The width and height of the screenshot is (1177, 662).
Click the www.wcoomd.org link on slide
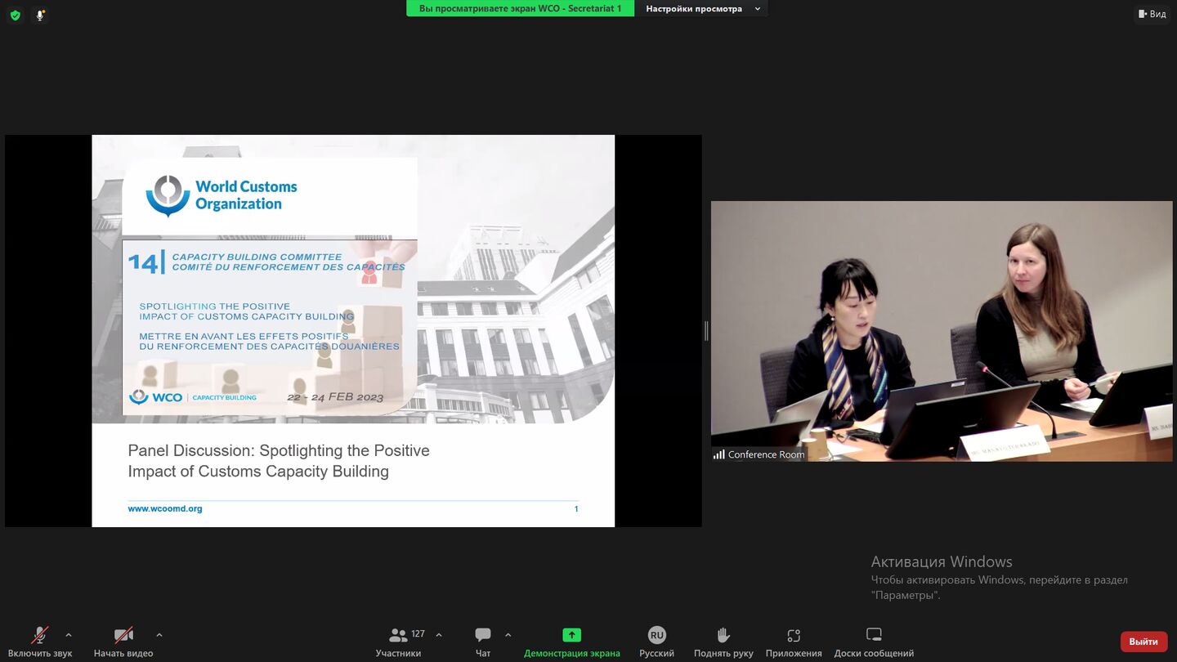coord(165,508)
